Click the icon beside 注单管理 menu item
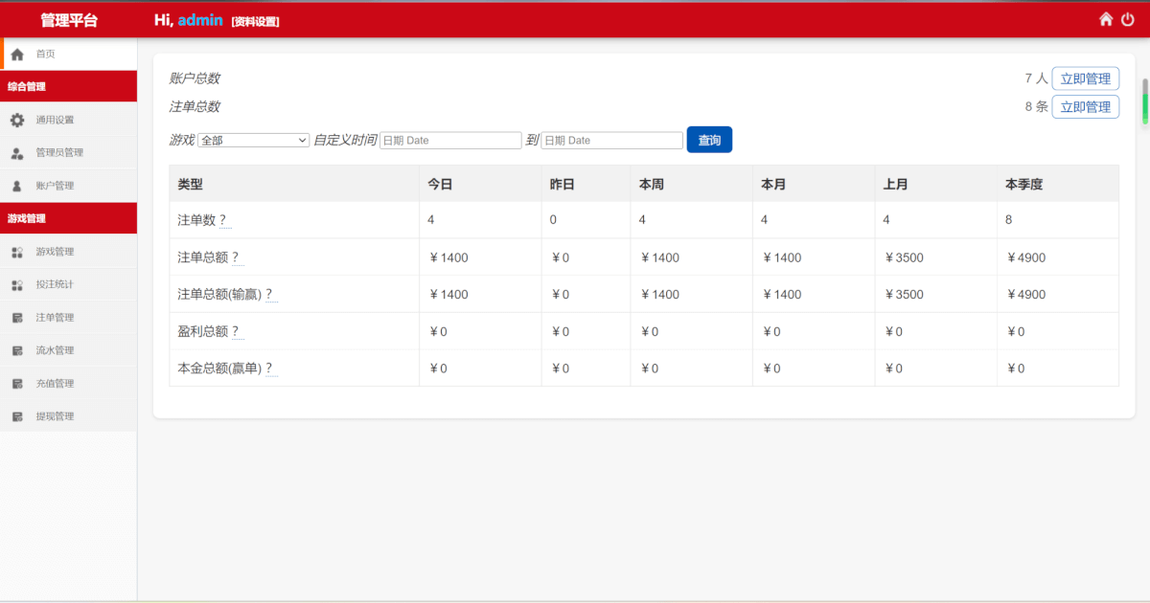The image size is (1150, 603). tap(17, 318)
